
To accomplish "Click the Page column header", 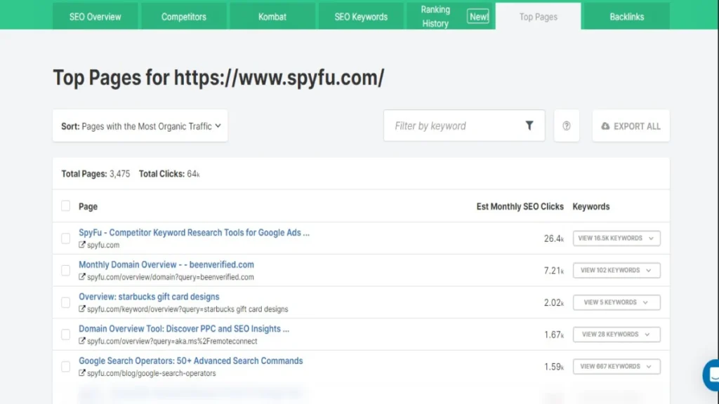I will coord(88,207).
